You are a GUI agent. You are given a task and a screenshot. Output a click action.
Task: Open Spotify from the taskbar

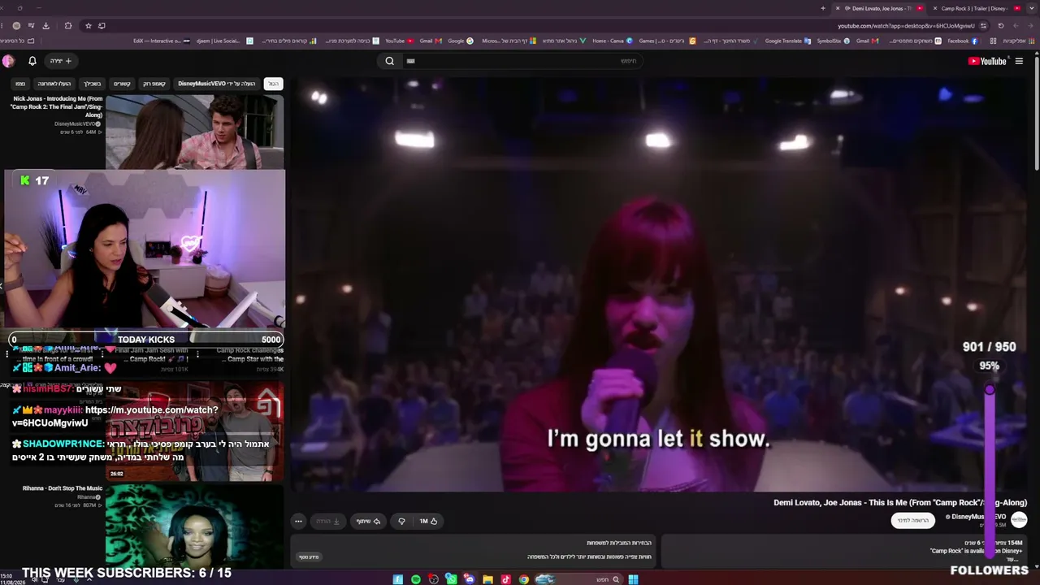[x=415, y=579]
